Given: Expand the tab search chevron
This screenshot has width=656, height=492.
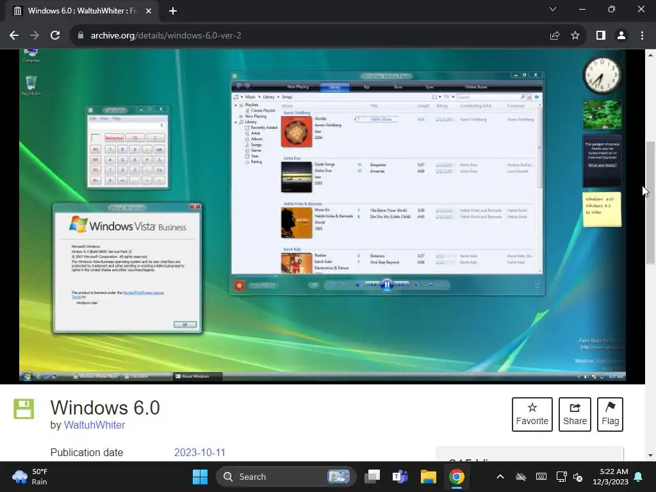Looking at the screenshot, I should [x=553, y=9].
